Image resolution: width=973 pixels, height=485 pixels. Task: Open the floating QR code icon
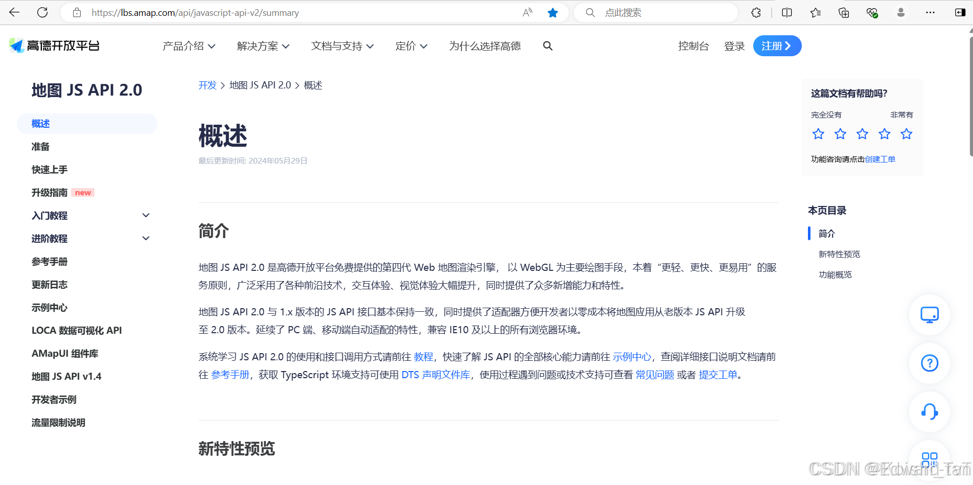click(930, 459)
